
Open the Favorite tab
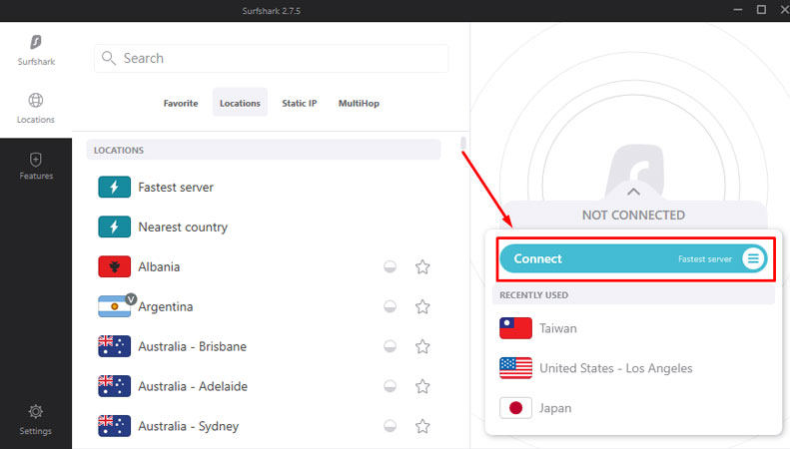[181, 103]
